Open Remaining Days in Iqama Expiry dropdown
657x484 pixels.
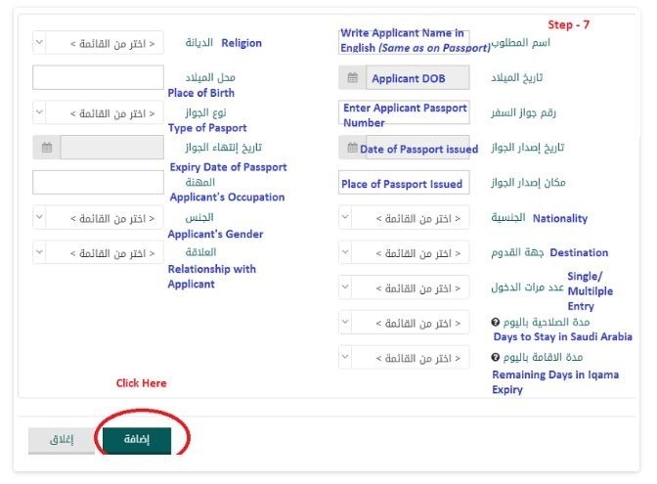point(403,358)
